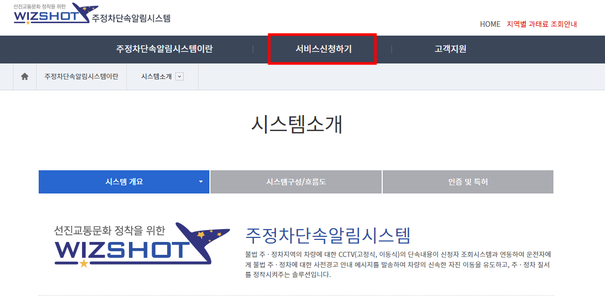605x307 pixels.
Task: Open the red 지역별 과태료 조회안내 link
Action: tap(542, 24)
